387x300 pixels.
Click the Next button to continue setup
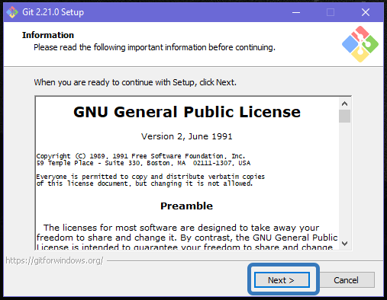click(x=282, y=280)
